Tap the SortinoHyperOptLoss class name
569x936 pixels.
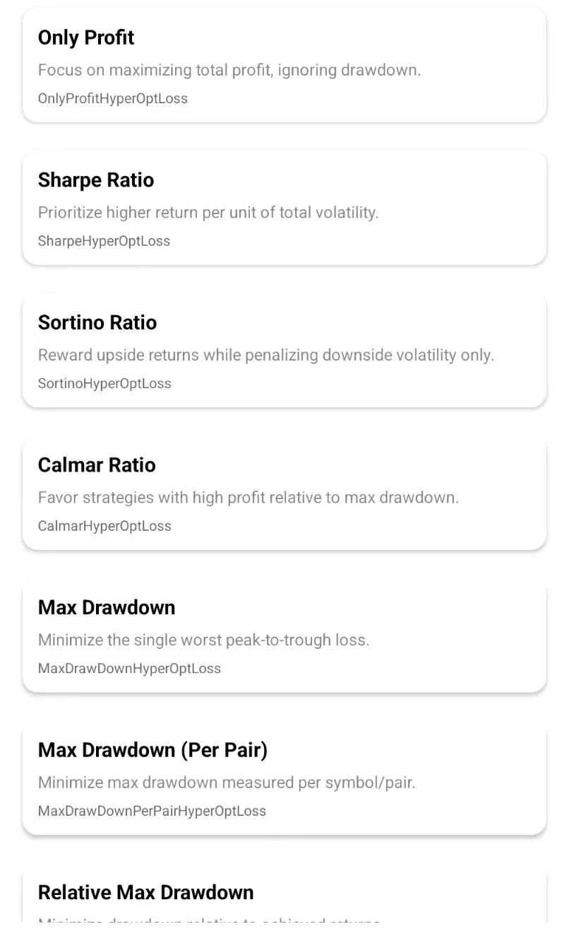104,384
